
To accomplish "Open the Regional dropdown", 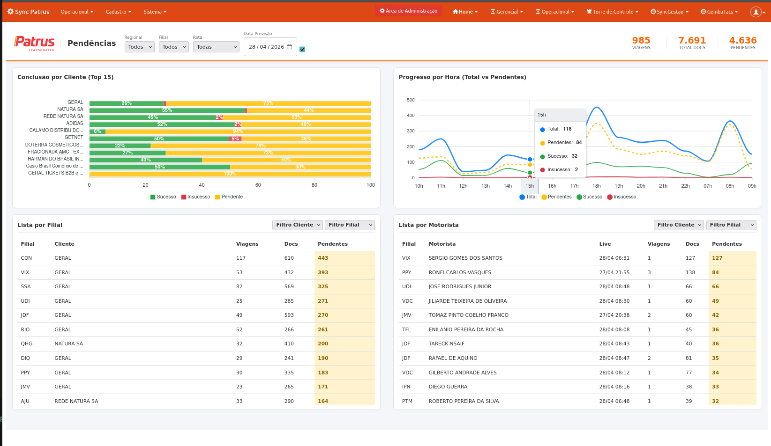I will point(139,47).
